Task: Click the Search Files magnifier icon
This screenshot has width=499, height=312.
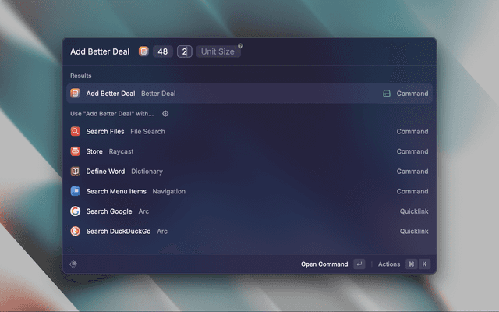Action: [x=76, y=132]
